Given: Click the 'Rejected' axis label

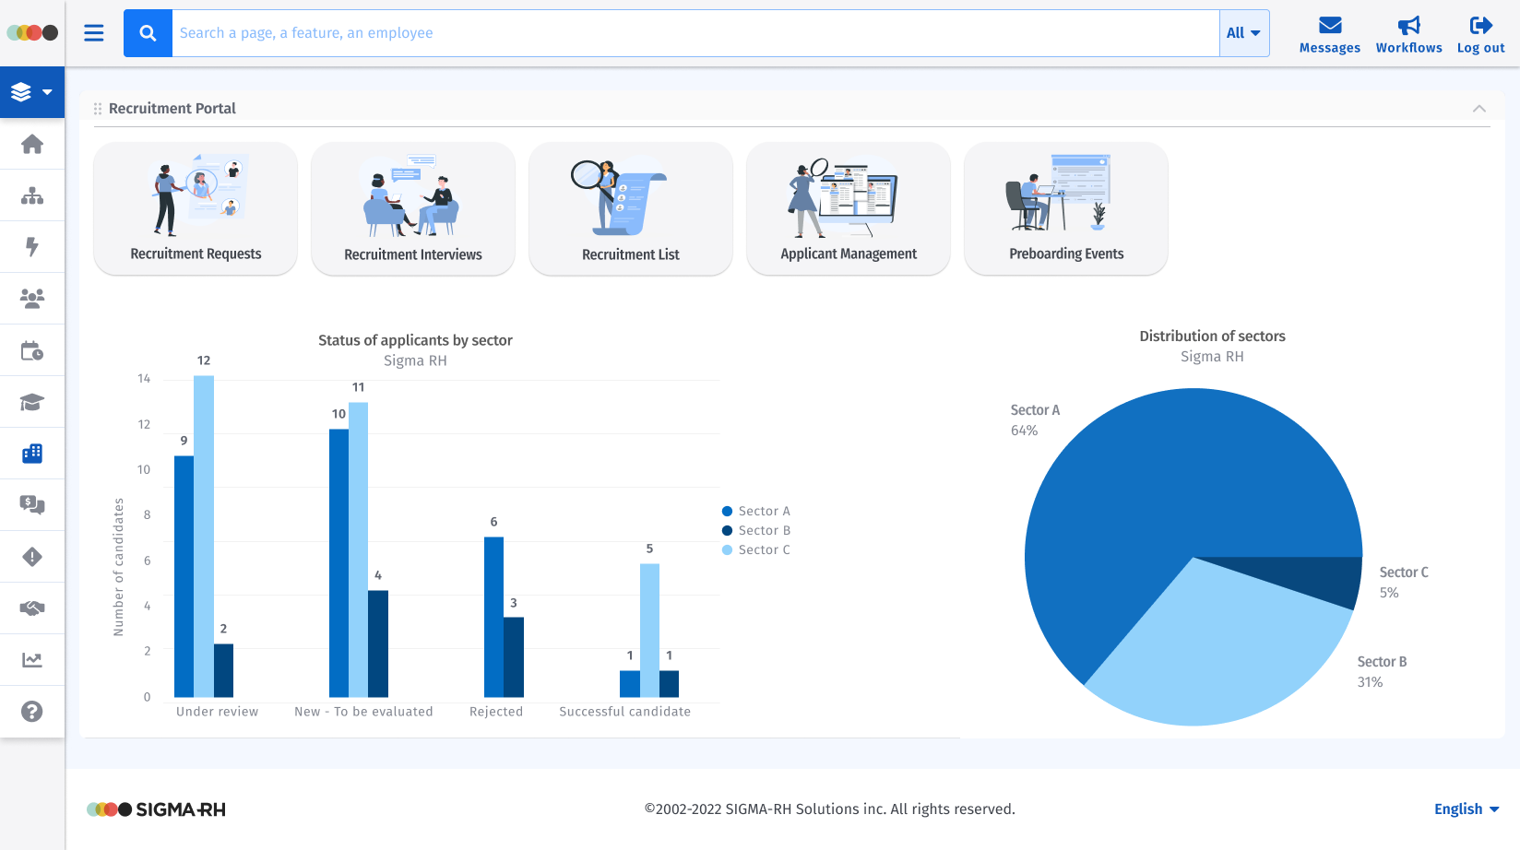Looking at the screenshot, I should [495, 712].
